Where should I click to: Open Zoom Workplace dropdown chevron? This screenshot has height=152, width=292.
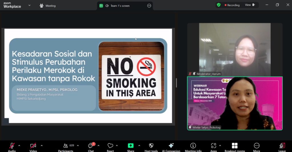coord(29,5)
